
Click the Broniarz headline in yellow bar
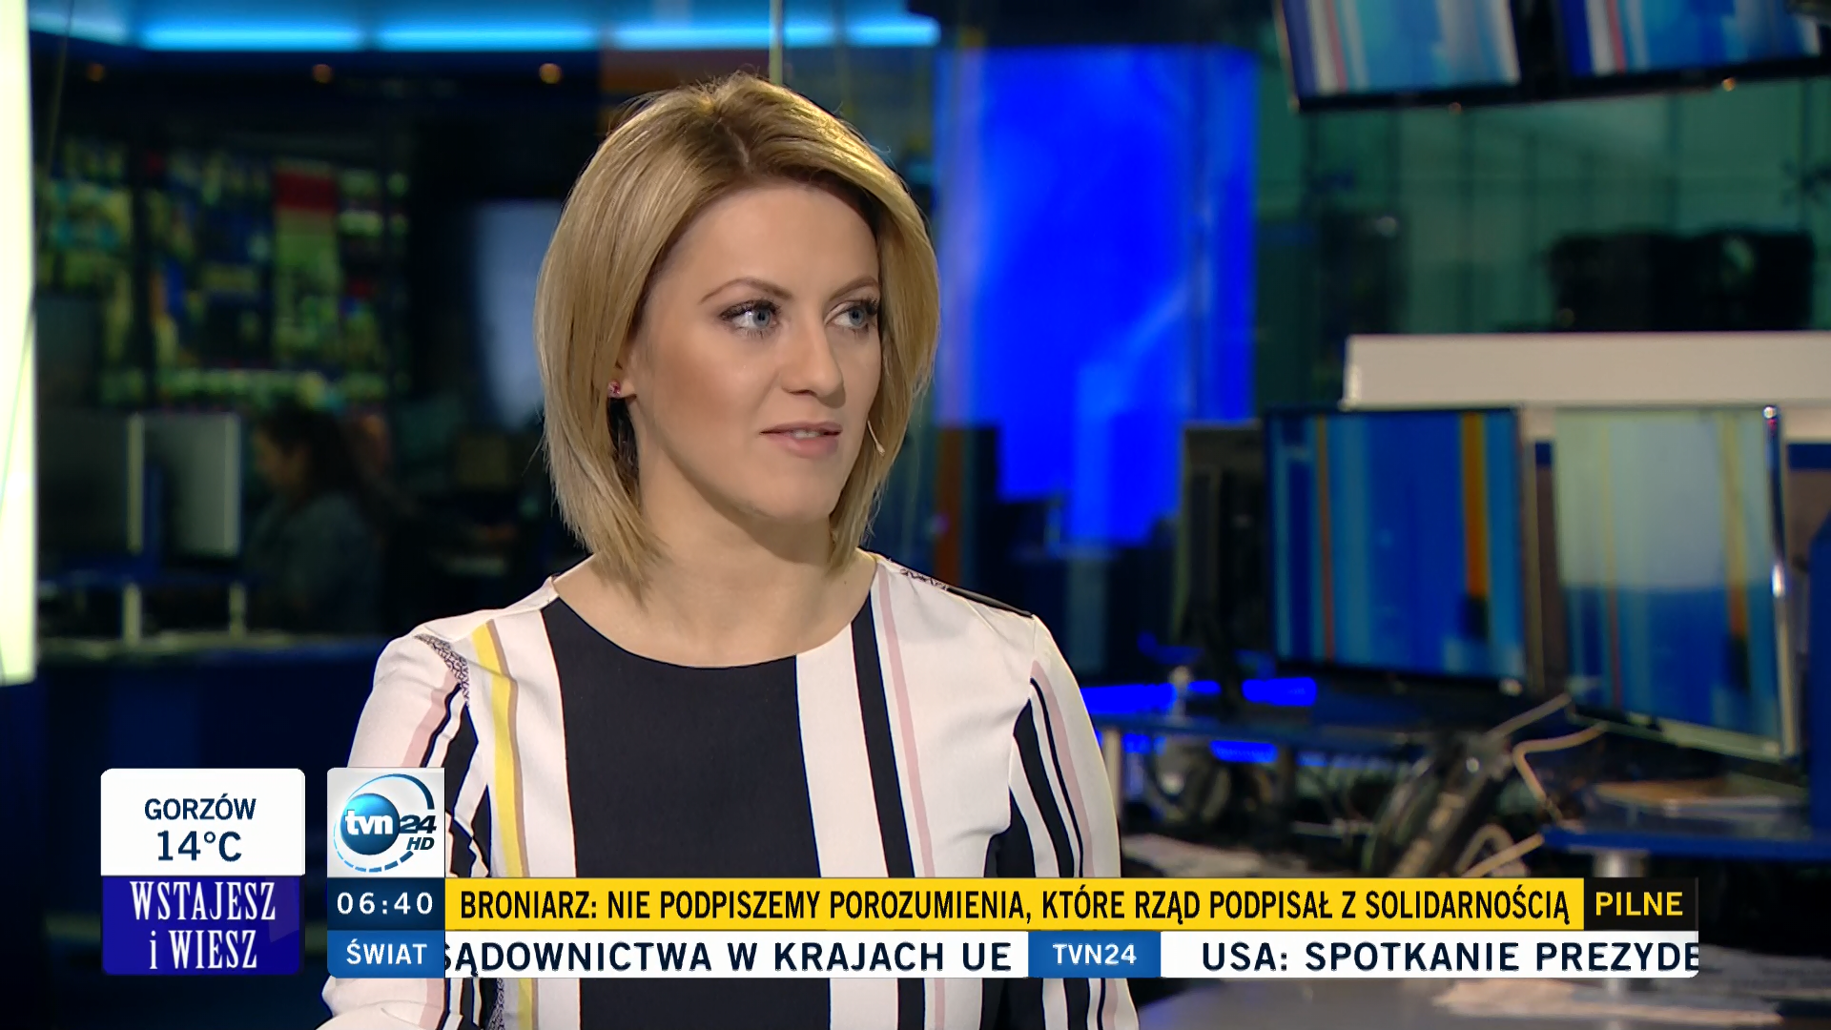[x=1014, y=904]
